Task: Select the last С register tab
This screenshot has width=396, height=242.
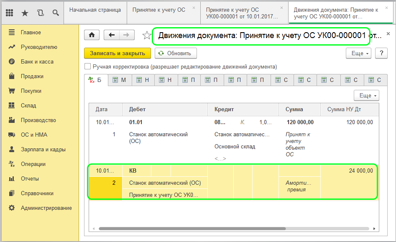Action: click(375, 80)
